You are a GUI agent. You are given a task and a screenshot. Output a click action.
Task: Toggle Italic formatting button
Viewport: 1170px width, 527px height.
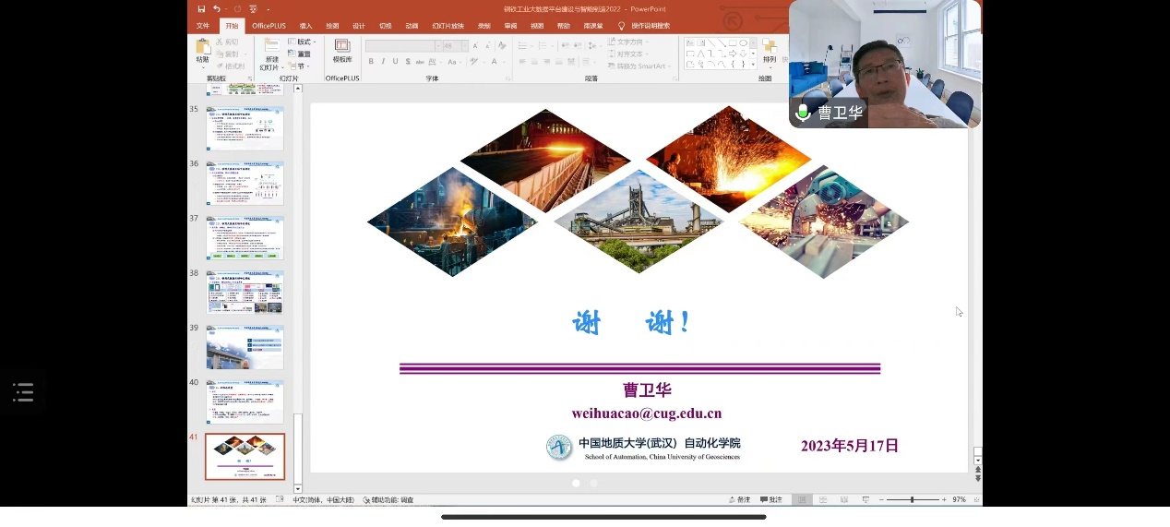383,62
